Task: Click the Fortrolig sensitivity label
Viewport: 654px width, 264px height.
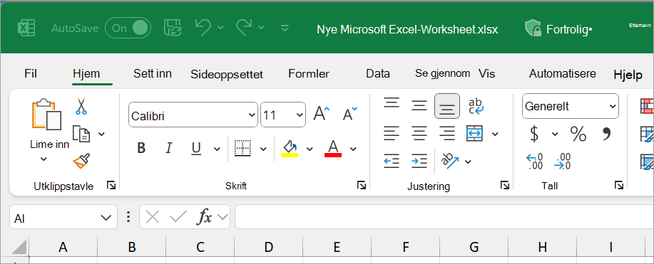Action: click(x=559, y=28)
